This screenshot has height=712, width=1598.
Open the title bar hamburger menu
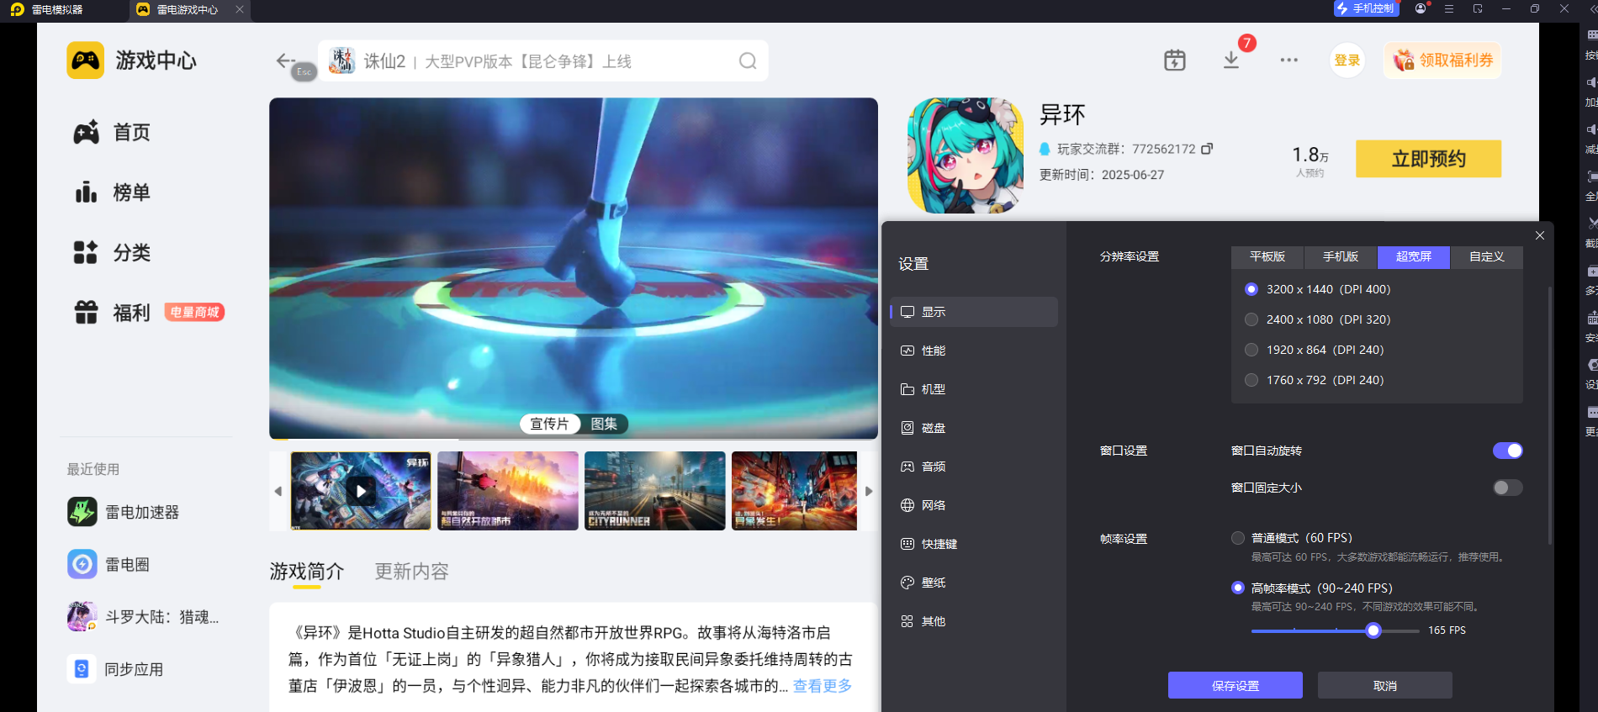click(1449, 8)
